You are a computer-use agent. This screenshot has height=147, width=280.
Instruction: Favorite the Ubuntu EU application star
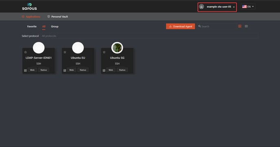tap(65, 52)
